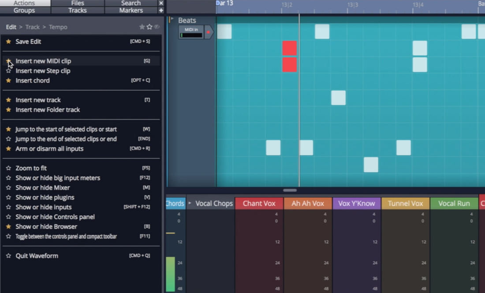Toggle star for Arm or disarm all inputs
This screenshot has width=485, height=293.
tap(8, 149)
